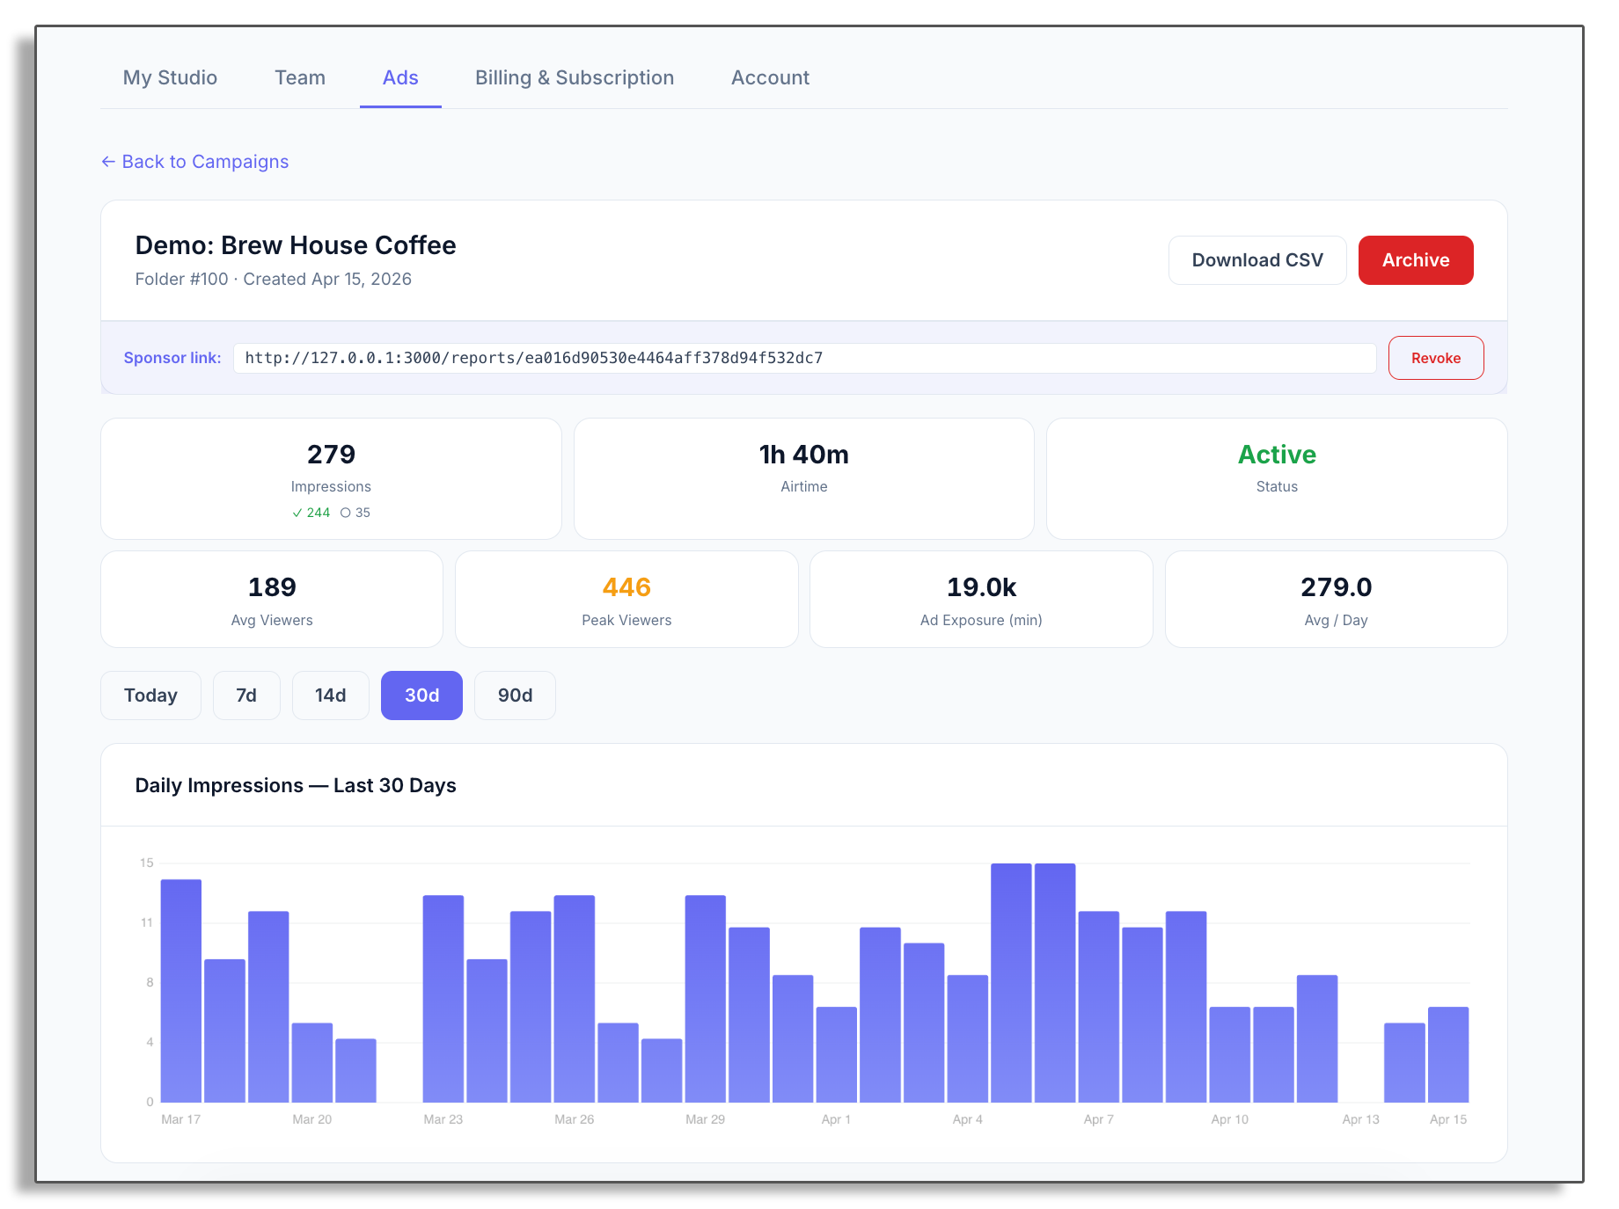Switch to the 90d range
1619x1209 pixels.
(515, 695)
